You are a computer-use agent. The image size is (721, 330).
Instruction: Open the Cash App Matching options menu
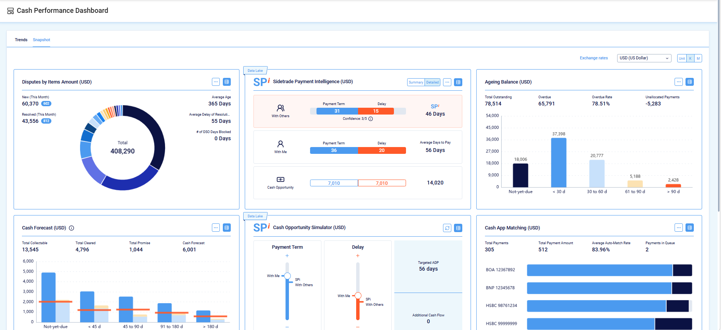(679, 228)
